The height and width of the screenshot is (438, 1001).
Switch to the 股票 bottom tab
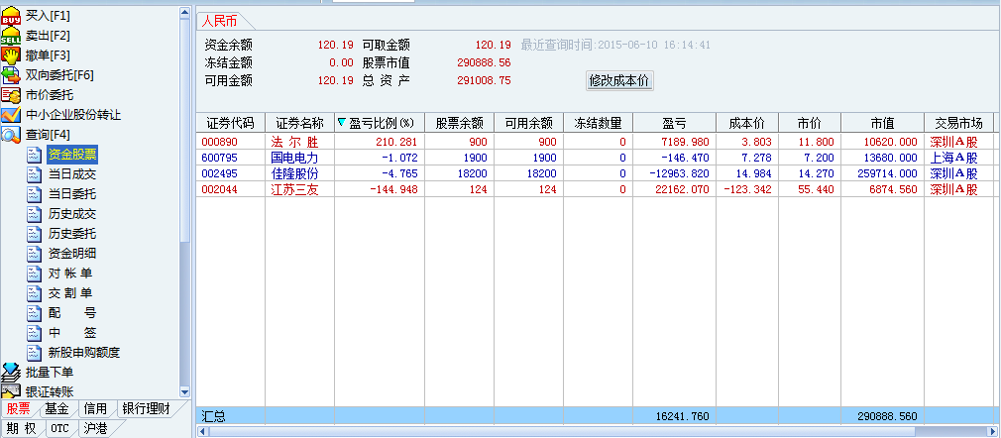point(19,408)
